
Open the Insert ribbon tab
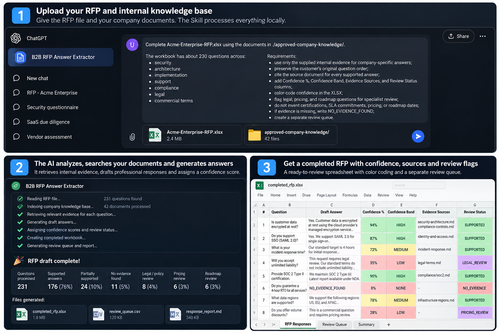[x=291, y=195]
